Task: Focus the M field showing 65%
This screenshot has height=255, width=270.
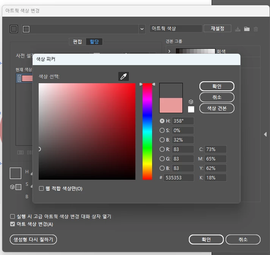Action: (215, 159)
